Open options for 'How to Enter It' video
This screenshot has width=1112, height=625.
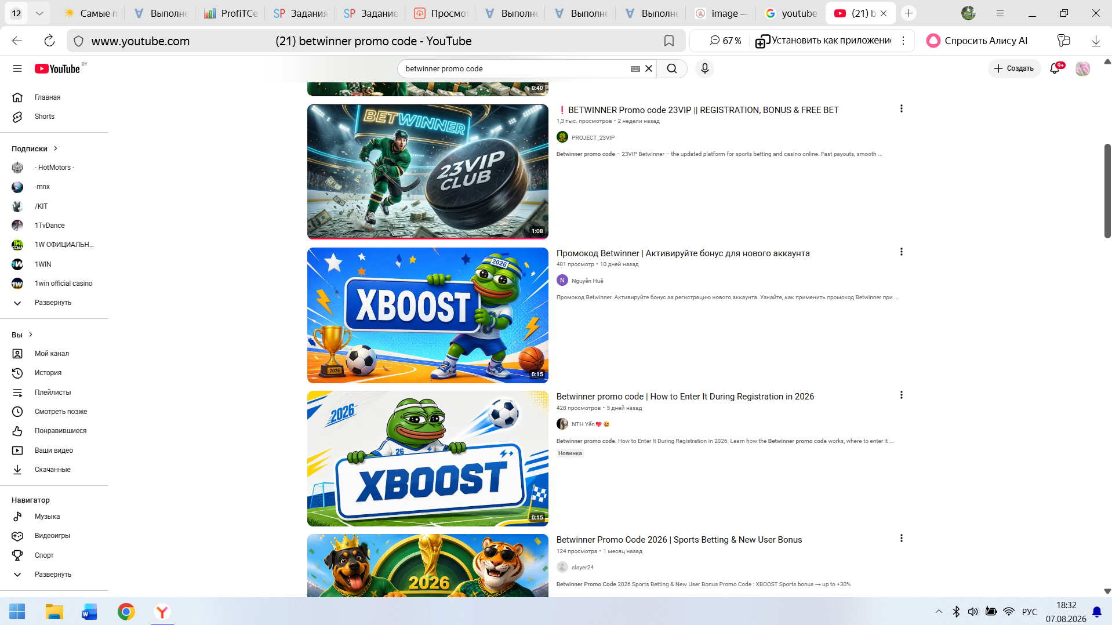point(901,395)
